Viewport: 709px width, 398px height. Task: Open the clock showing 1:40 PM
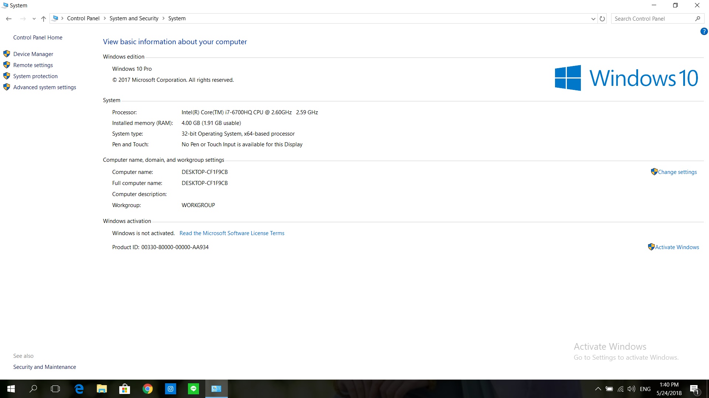[x=669, y=389]
